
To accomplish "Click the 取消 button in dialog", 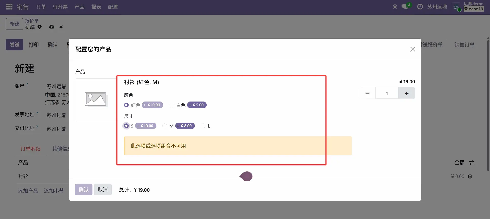I will (x=103, y=190).
